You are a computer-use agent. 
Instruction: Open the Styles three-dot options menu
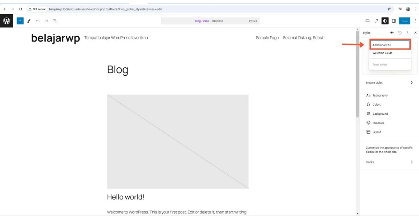click(407, 32)
